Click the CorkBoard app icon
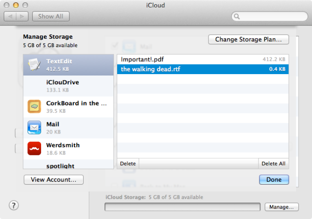The image size is (312, 219). coord(34,106)
